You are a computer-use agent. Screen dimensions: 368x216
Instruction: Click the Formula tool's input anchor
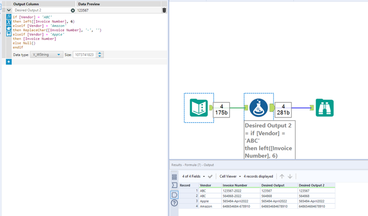(x=246, y=108)
